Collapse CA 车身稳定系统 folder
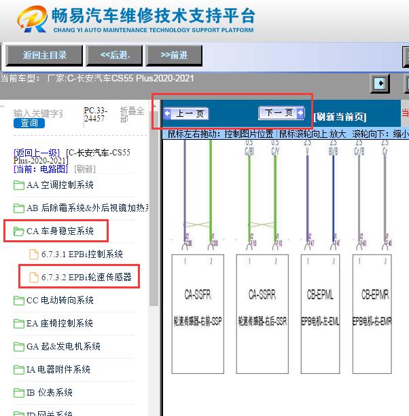Screen dimensions: 409x416 coord(60,231)
